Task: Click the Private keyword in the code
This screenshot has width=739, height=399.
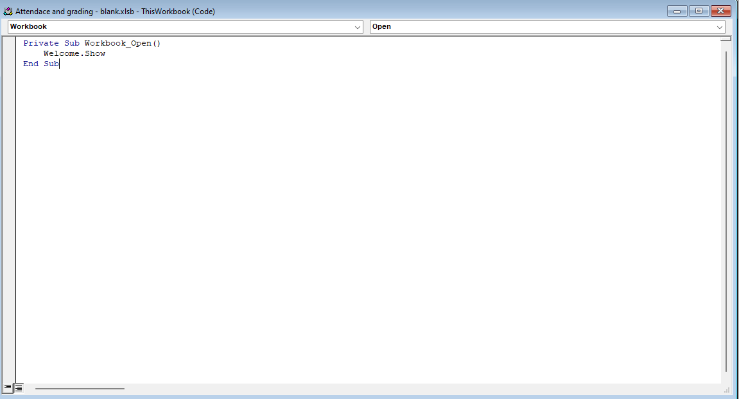Action: tap(40, 43)
